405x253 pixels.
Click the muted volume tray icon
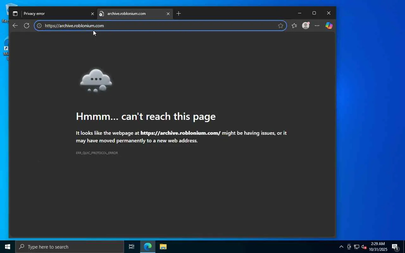point(364,247)
